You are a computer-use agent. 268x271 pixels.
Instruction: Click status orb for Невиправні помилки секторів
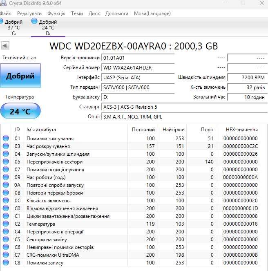pos(6,247)
